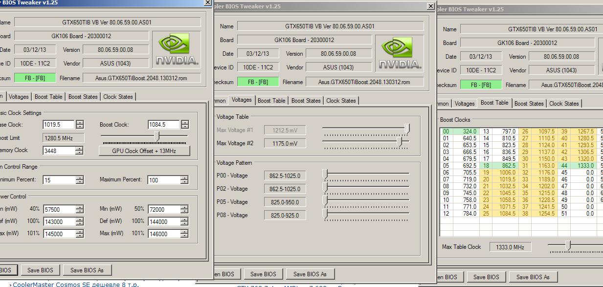Image resolution: width=603 pixels, height=287 pixels.
Task: Click the Boost Clock stepper arrows
Action: click(x=184, y=125)
